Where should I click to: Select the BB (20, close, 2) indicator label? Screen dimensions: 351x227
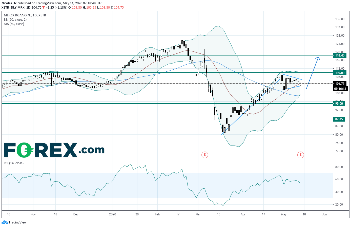(x=15, y=19)
